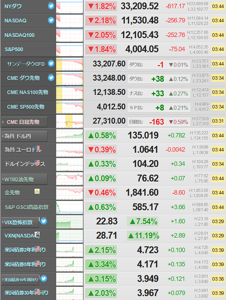Click the gold bars icon by 金先物

click(37, 191)
